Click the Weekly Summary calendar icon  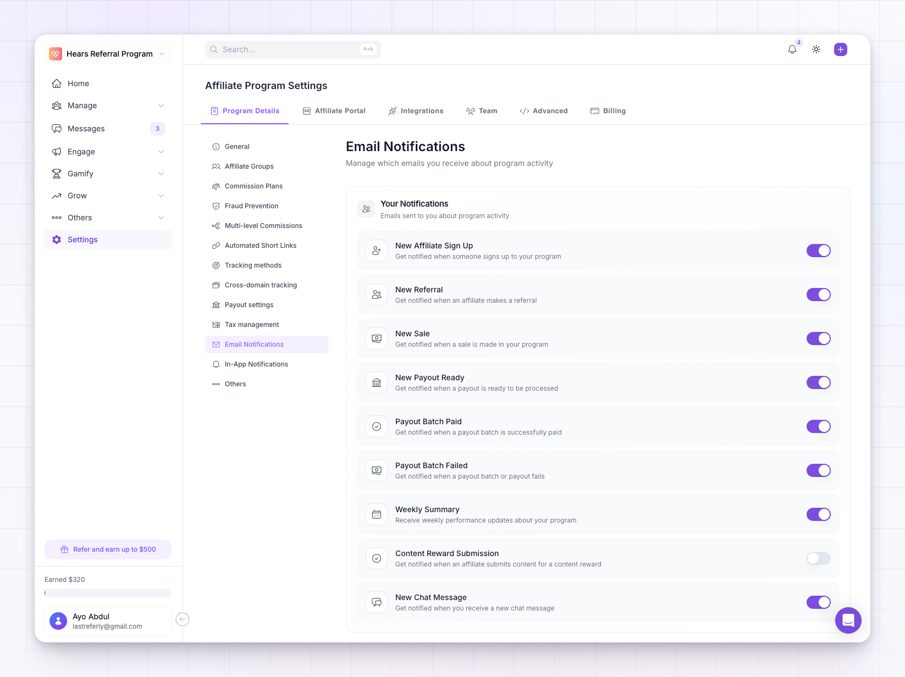377,514
